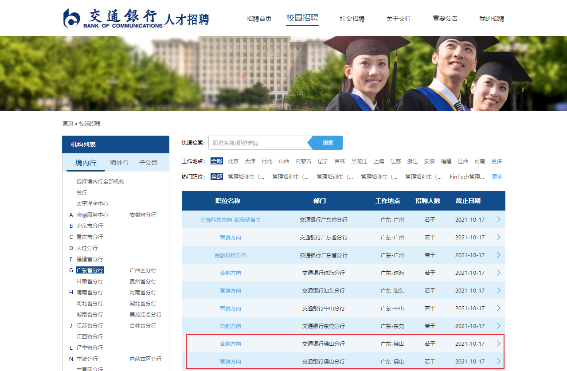Select 全部 in 热门职位 filter
Viewport: 567px width, 371px height.
217,176
